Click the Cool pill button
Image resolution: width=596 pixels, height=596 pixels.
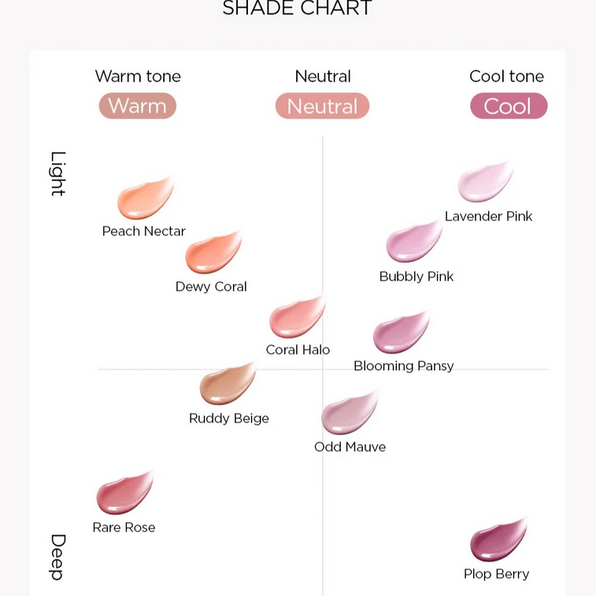(509, 106)
